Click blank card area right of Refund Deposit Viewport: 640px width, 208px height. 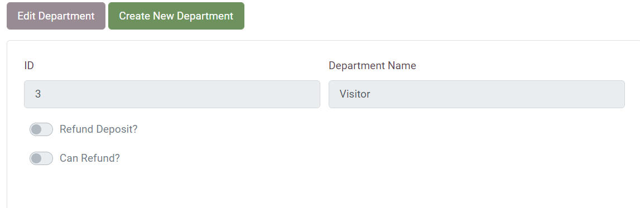[367, 129]
